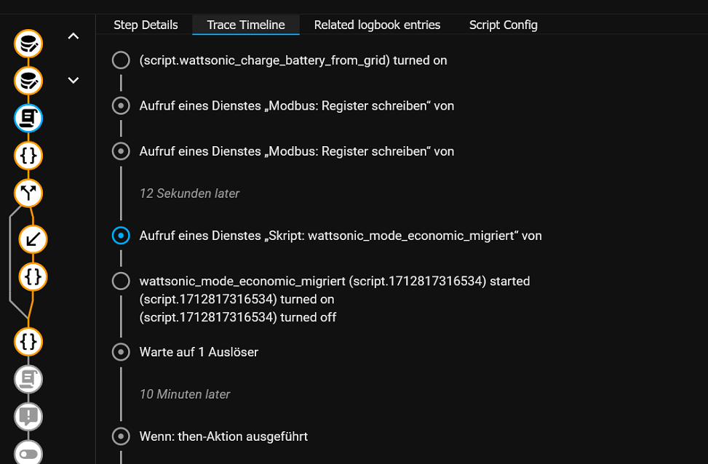Screen dimensions: 708x464
Task: Go to previous step with up chevron
Action: [73, 36]
